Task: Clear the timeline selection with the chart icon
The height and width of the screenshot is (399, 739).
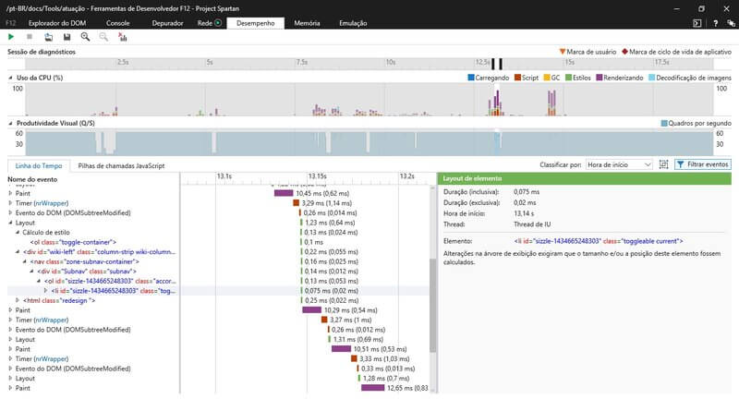Action: click(123, 37)
